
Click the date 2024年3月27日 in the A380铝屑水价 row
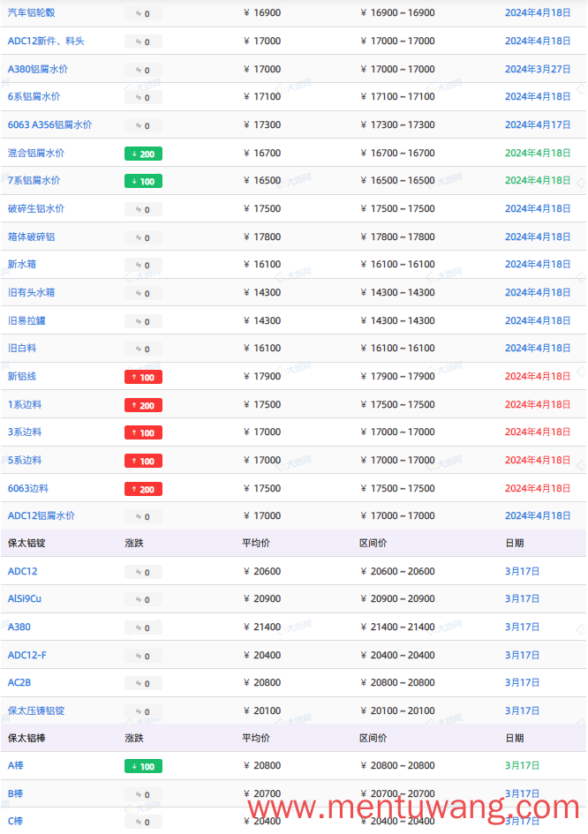point(538,69)
